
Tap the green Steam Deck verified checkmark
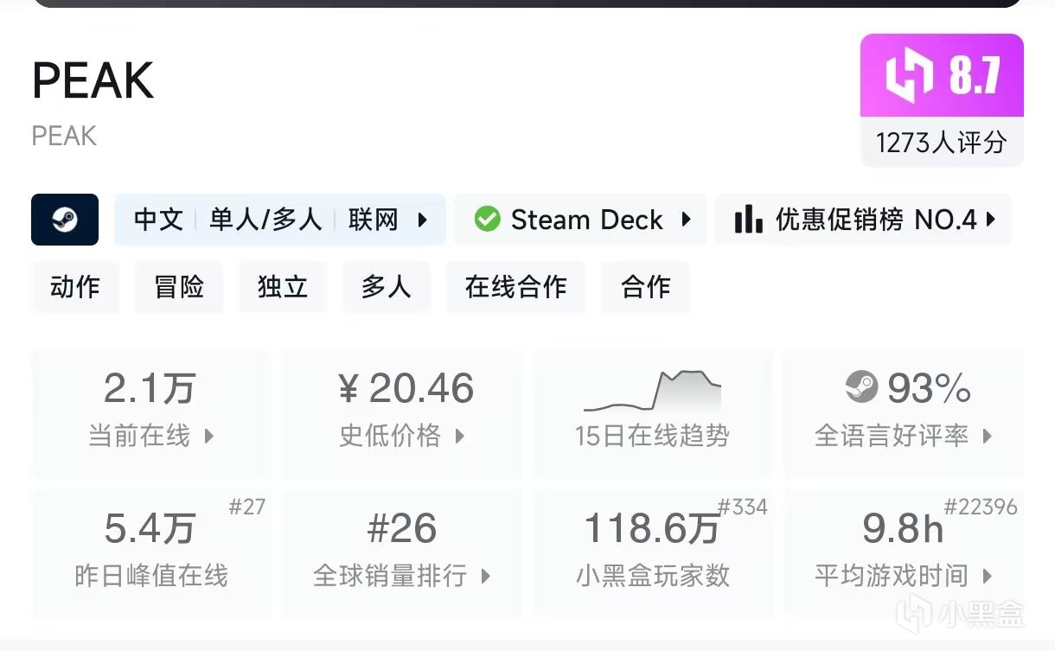[488, 220]
